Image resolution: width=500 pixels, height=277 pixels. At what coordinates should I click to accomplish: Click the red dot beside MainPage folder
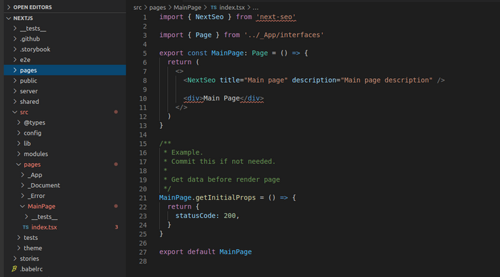coord(116,206)
